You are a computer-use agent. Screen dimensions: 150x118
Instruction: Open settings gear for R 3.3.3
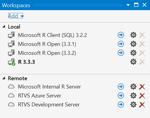(133, 62)
